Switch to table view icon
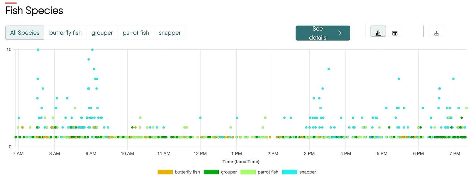Image resolution: width=474 pixels, height=181 pixels. pos(395,33)
